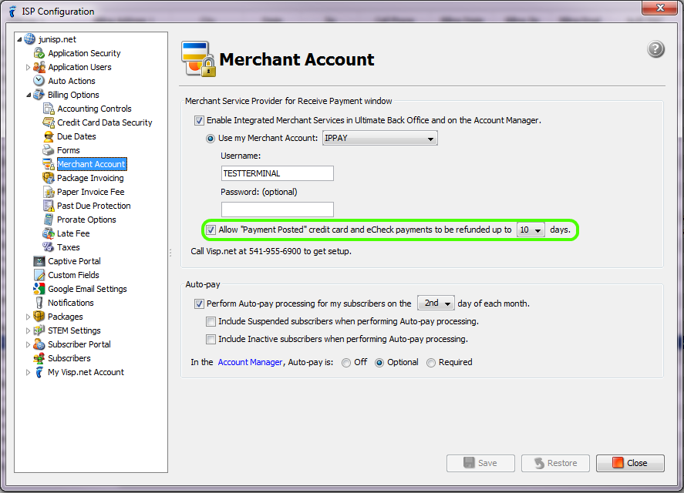Expand the Application Users node
This screenshot has width=684, height=493.
click(29, 68)
